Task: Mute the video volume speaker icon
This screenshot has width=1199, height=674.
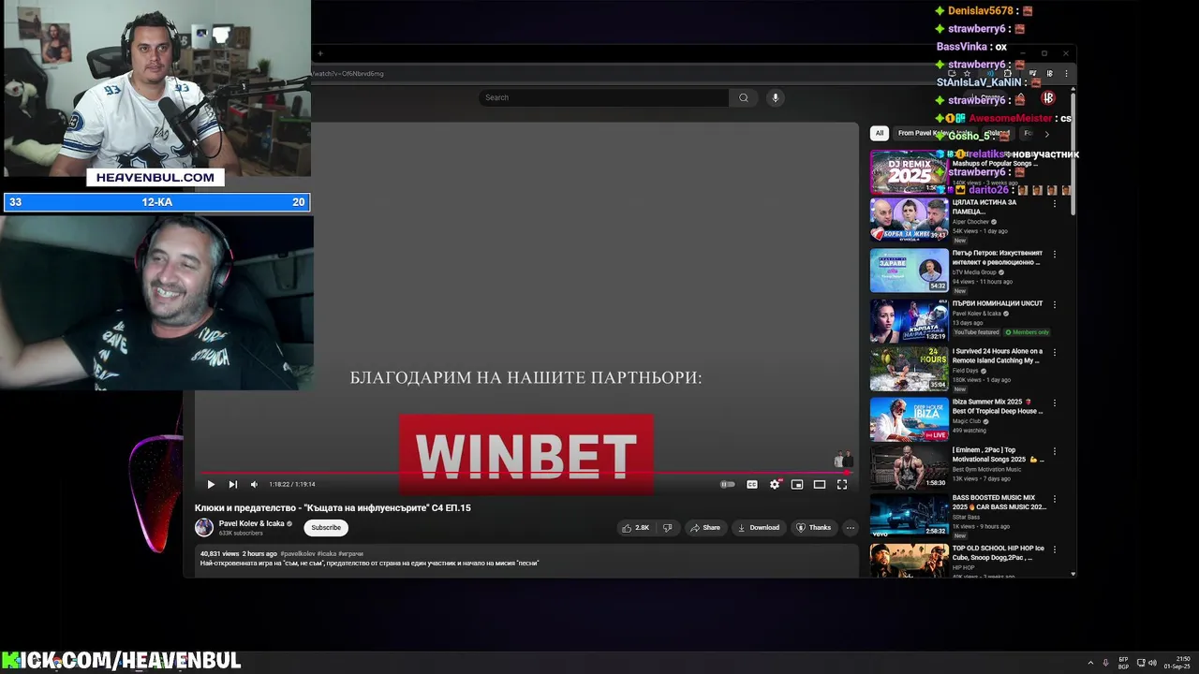Action: (x=254, y=484)
